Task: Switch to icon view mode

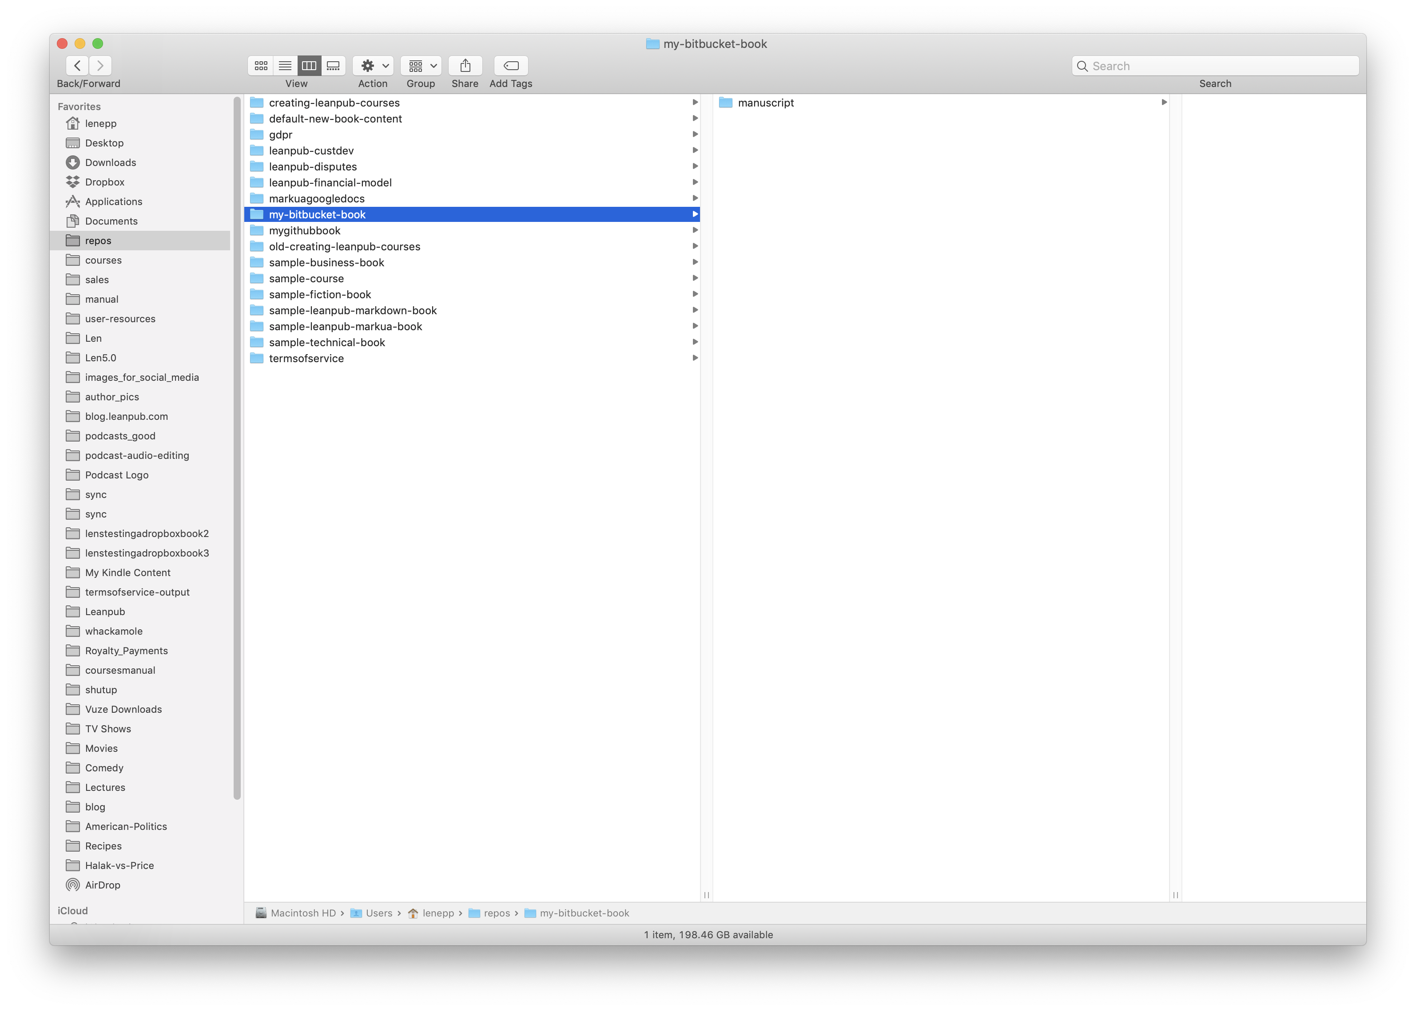Action: pyautogui.click(x=261, y=65)
